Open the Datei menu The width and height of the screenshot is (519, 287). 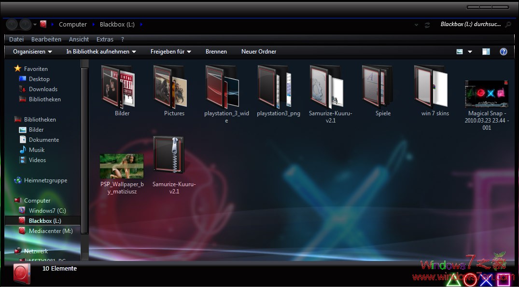click(x=16, y=40)
